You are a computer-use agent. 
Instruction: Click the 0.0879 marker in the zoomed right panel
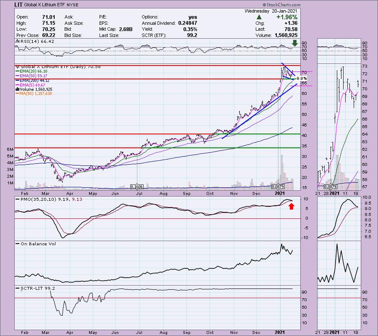[x=330, y=187]
